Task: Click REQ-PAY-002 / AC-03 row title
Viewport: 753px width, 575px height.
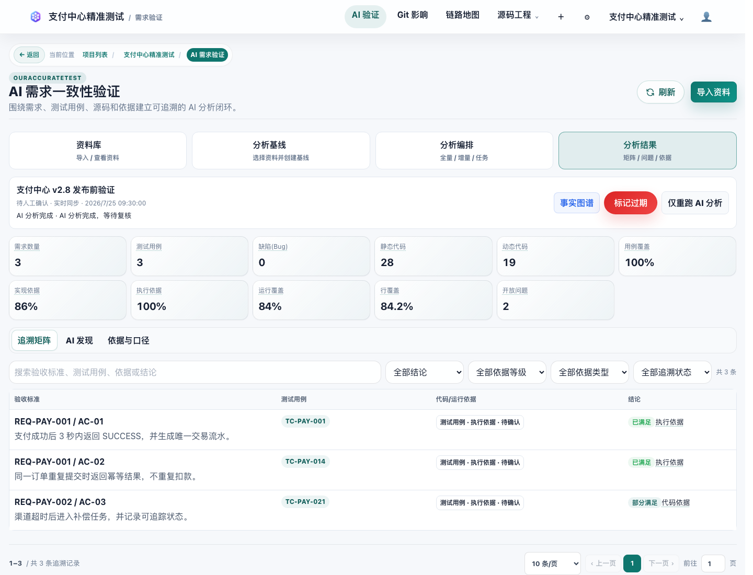Action: tap(60, 502)
